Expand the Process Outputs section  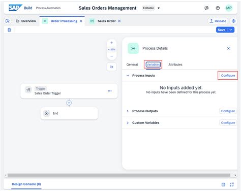128,111
